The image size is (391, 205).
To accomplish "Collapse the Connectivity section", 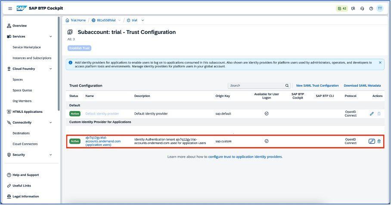I will tap(51, 123).
